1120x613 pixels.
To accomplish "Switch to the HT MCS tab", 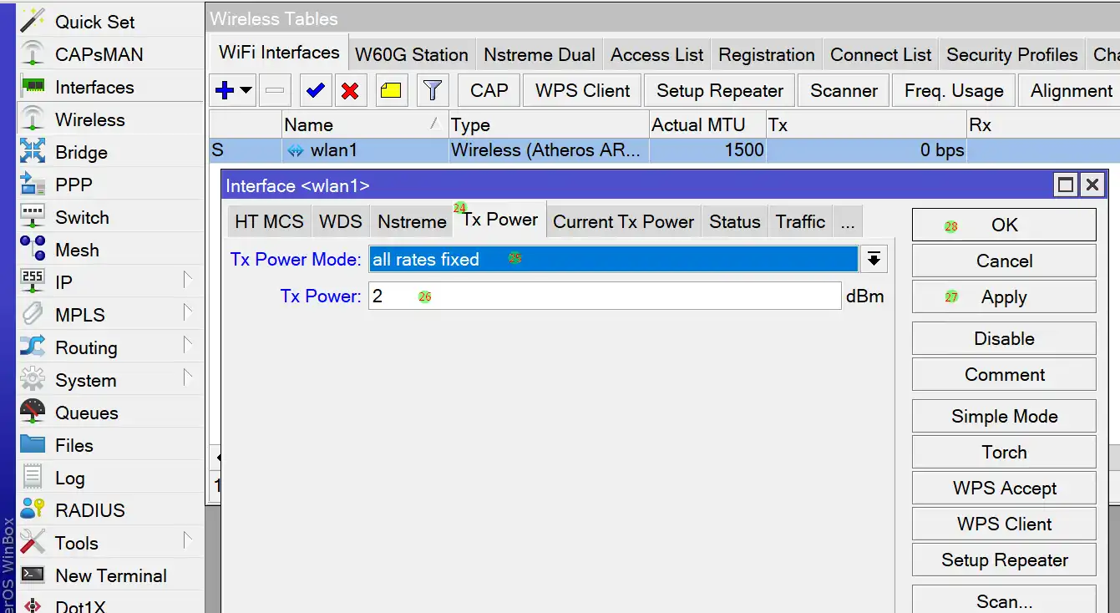I will pos(269,222).
